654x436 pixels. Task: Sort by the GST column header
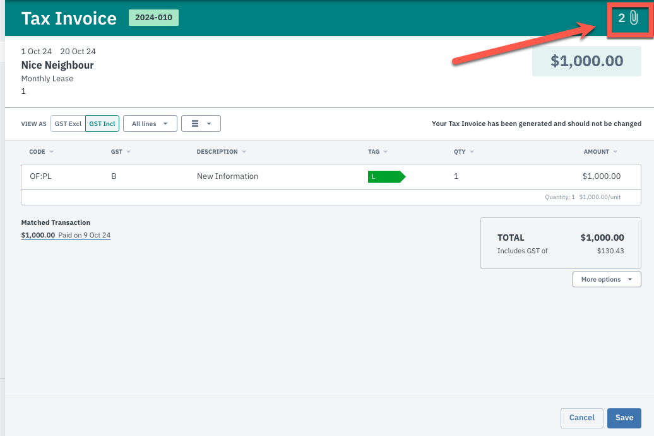pos(121,152)
